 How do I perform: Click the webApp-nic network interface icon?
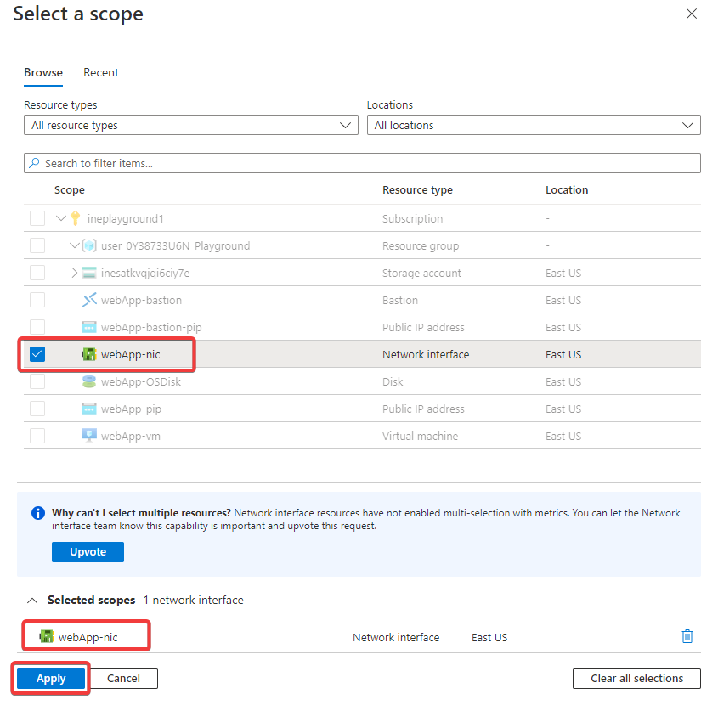(x=88, y=354)
